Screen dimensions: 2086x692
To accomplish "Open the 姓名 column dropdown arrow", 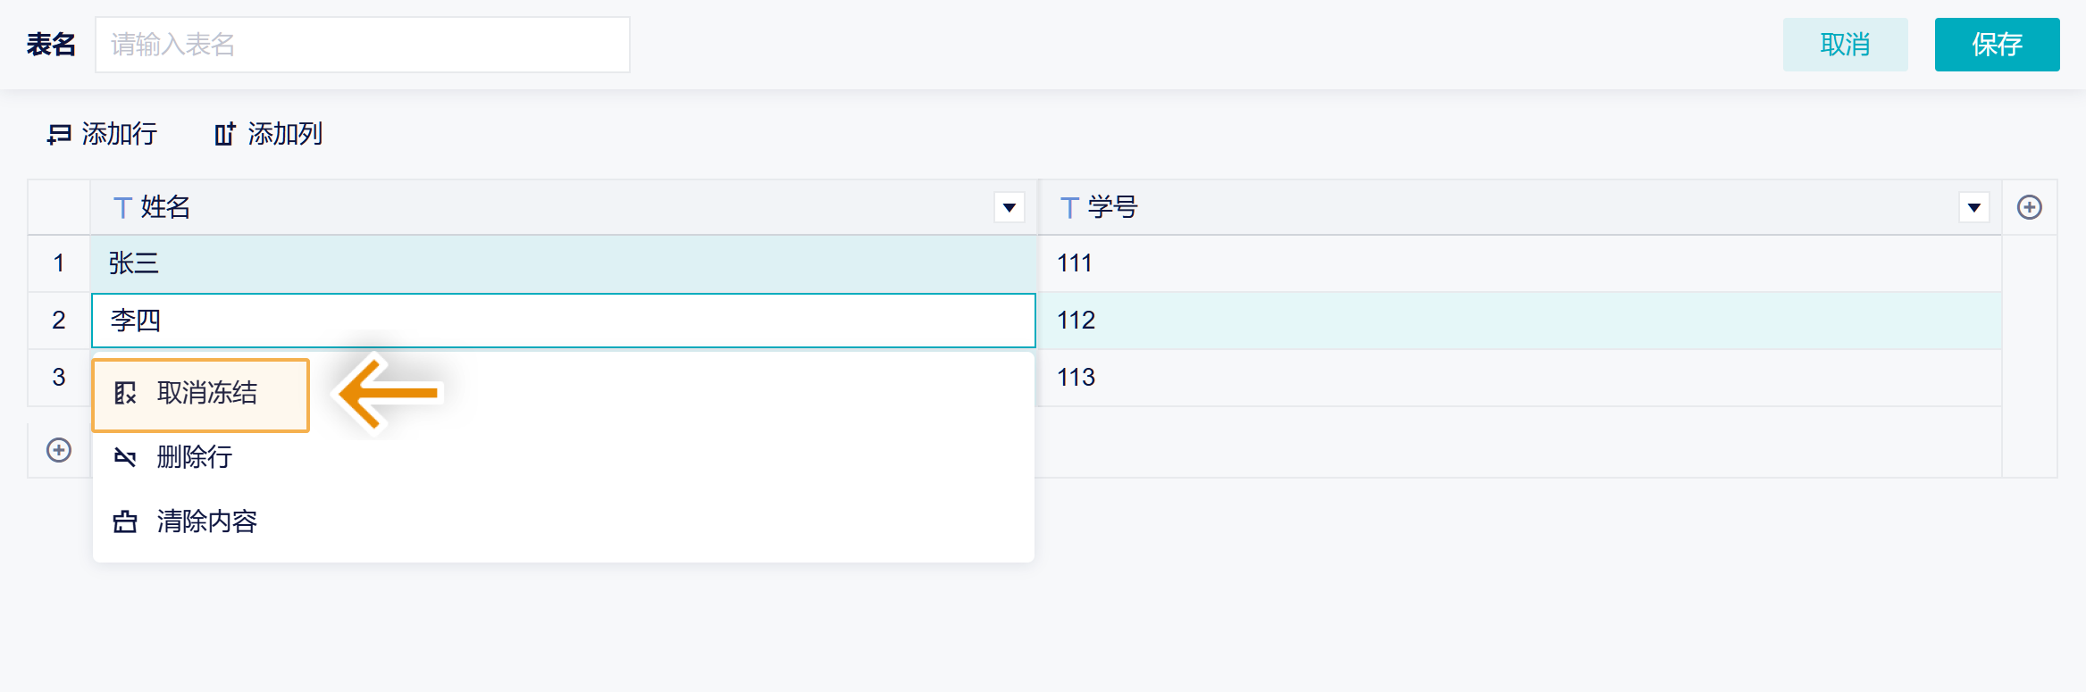I will click(1009, 208).
